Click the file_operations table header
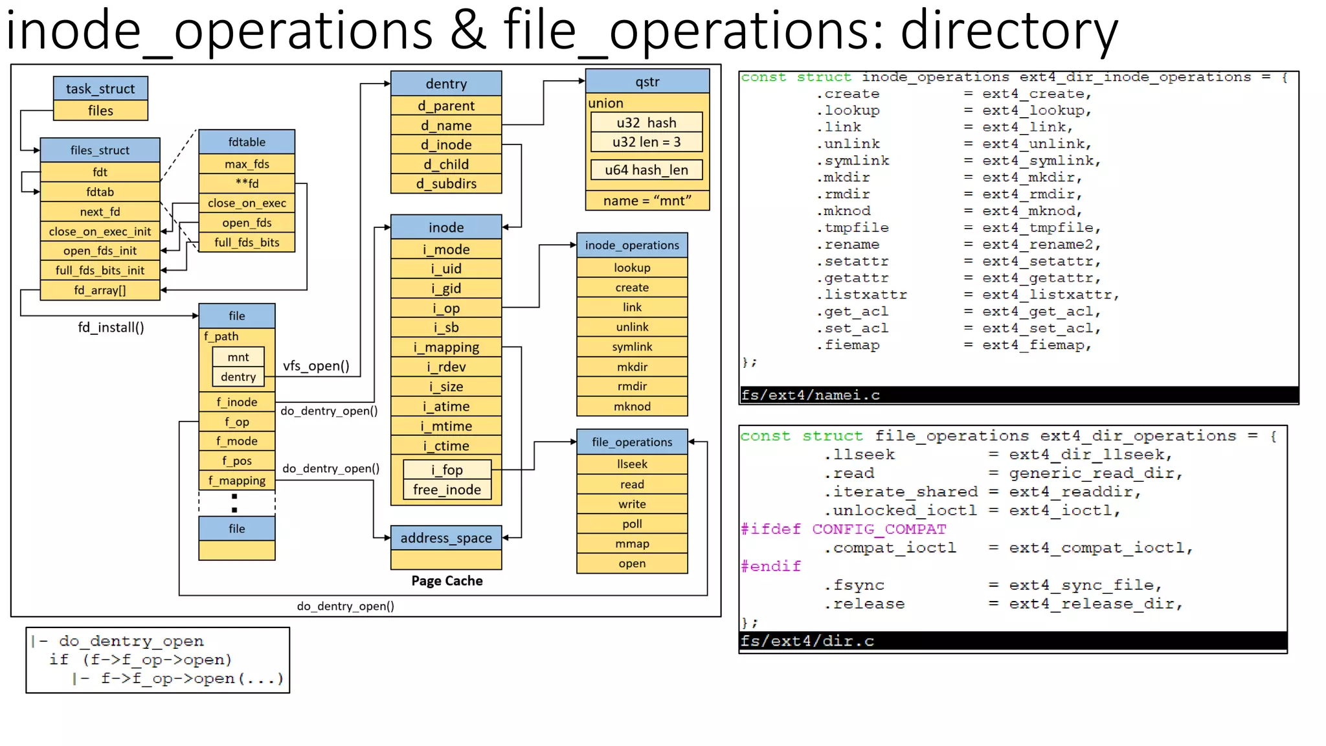1326x746 pixels. point(631,442)
